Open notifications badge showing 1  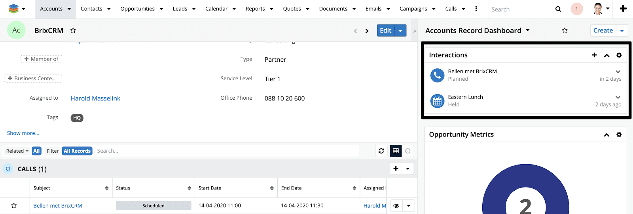(x=577, y=9)
